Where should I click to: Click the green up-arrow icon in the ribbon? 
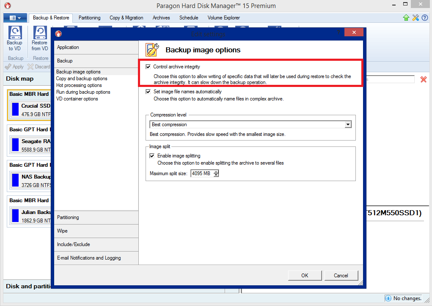(x=406, y=18)
